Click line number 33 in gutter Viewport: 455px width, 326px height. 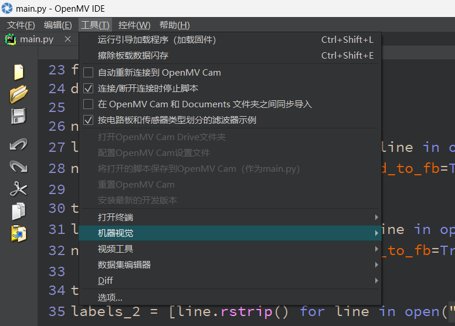pos(57,271)
